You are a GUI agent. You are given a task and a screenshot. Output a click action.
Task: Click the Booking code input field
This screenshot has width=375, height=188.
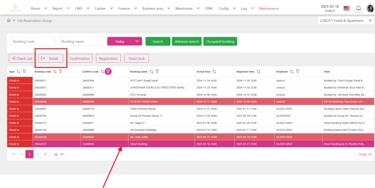33,41
